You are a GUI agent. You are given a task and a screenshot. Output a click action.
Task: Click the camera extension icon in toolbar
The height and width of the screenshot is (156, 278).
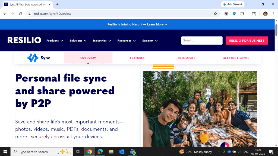coord(226,14)
